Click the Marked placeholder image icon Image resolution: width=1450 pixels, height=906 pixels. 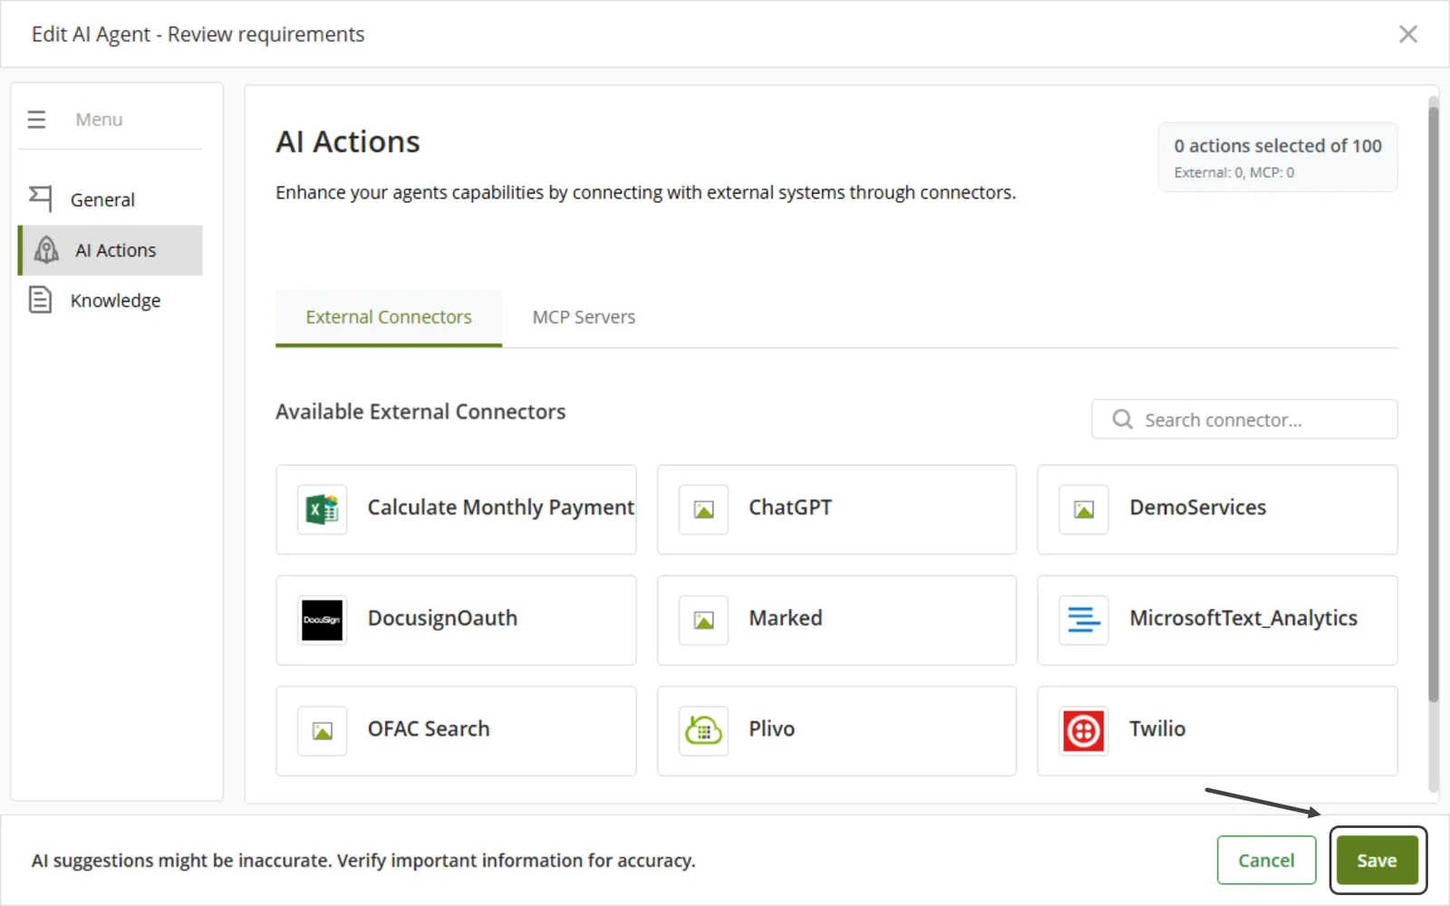coord(703,620)
